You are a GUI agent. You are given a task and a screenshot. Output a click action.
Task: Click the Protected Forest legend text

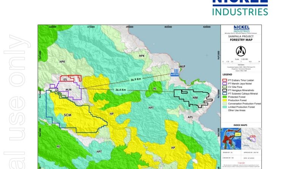237,97
